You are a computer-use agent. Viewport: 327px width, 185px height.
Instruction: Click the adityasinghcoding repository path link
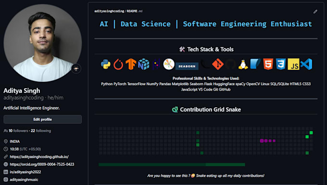109,11
